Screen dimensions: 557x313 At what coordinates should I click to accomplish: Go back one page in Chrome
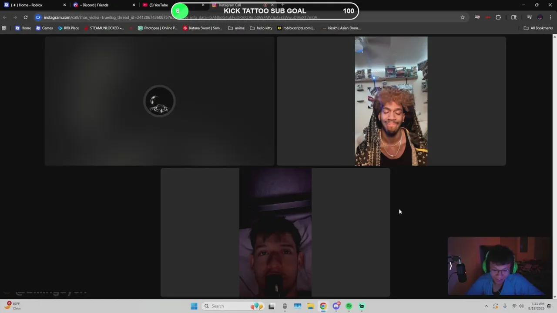[x=4, y=17]
